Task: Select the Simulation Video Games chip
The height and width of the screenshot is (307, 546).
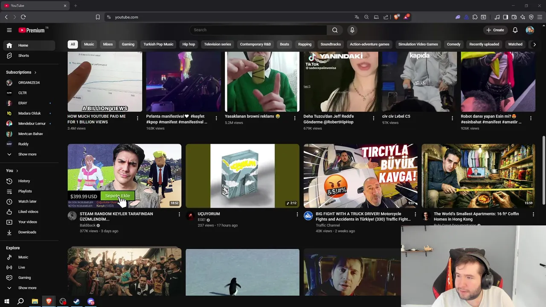Action: coord(418,44)
